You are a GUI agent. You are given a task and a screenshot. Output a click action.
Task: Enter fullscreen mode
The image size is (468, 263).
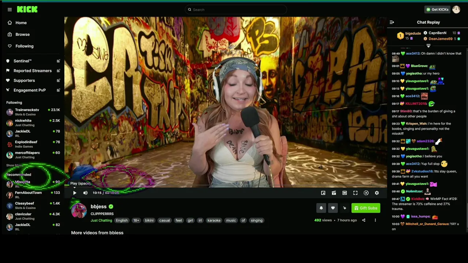(355, 193)
